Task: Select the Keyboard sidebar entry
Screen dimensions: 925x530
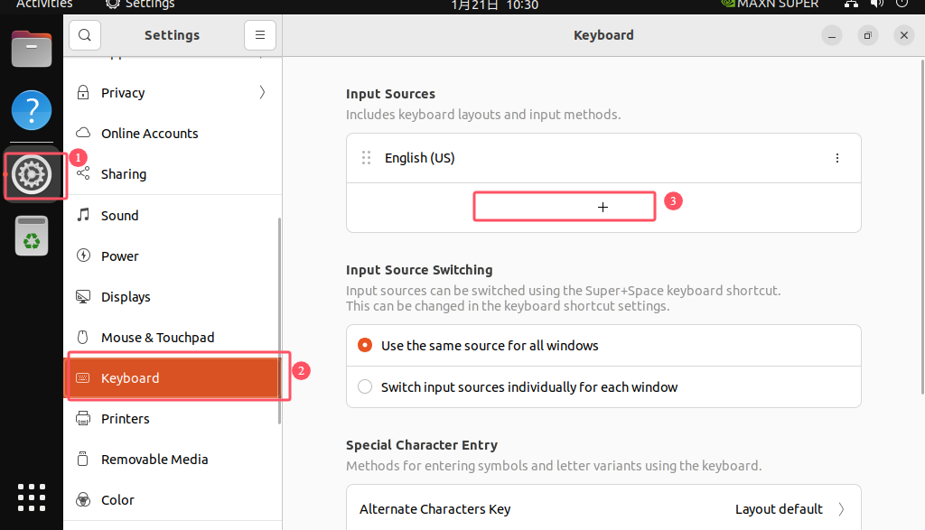Action: pyautogui.click(x=173, y=378)
